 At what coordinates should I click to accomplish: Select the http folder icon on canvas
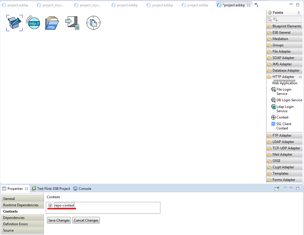pos(52,23)
